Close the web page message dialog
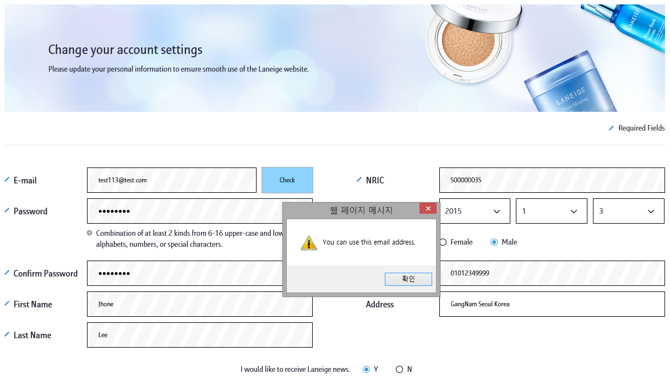 coord(428,209)
